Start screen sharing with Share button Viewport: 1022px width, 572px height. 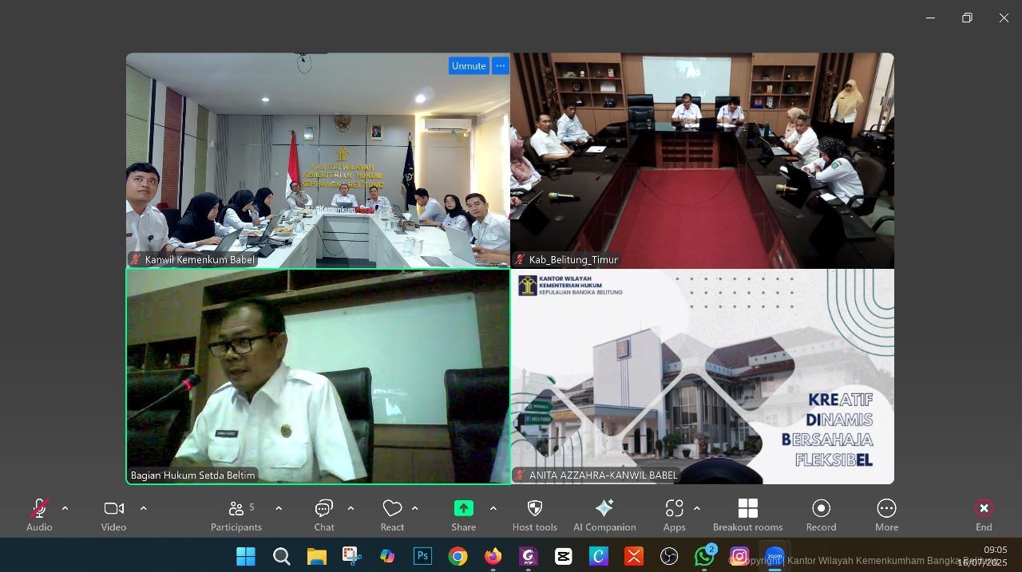click(463, 509)
